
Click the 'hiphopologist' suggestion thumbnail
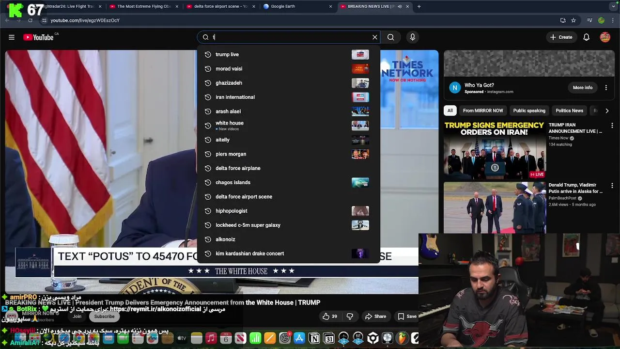[360, 211]
